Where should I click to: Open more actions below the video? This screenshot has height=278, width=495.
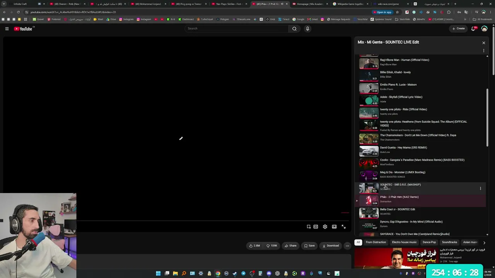pos(347,246)
